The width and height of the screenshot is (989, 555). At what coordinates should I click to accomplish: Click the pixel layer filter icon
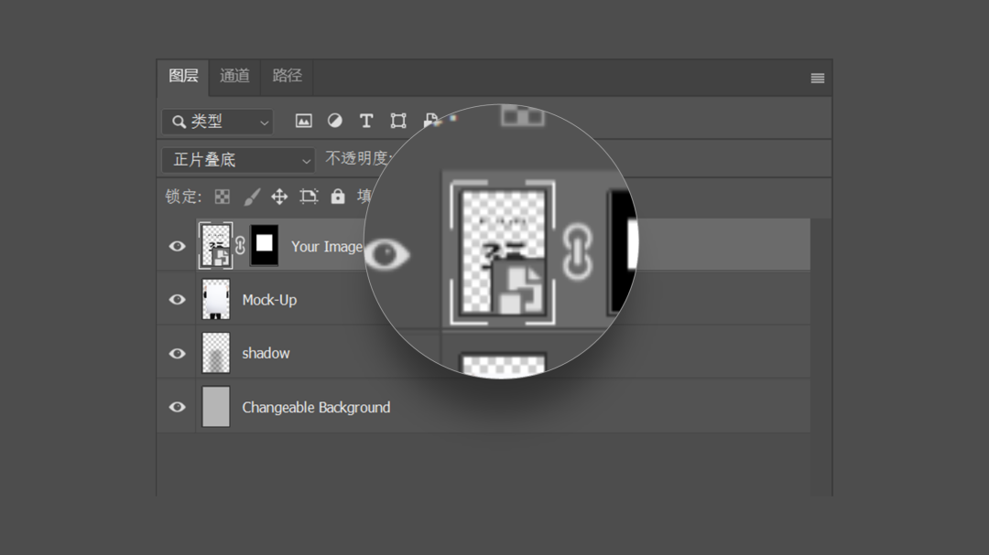point(304,121)
